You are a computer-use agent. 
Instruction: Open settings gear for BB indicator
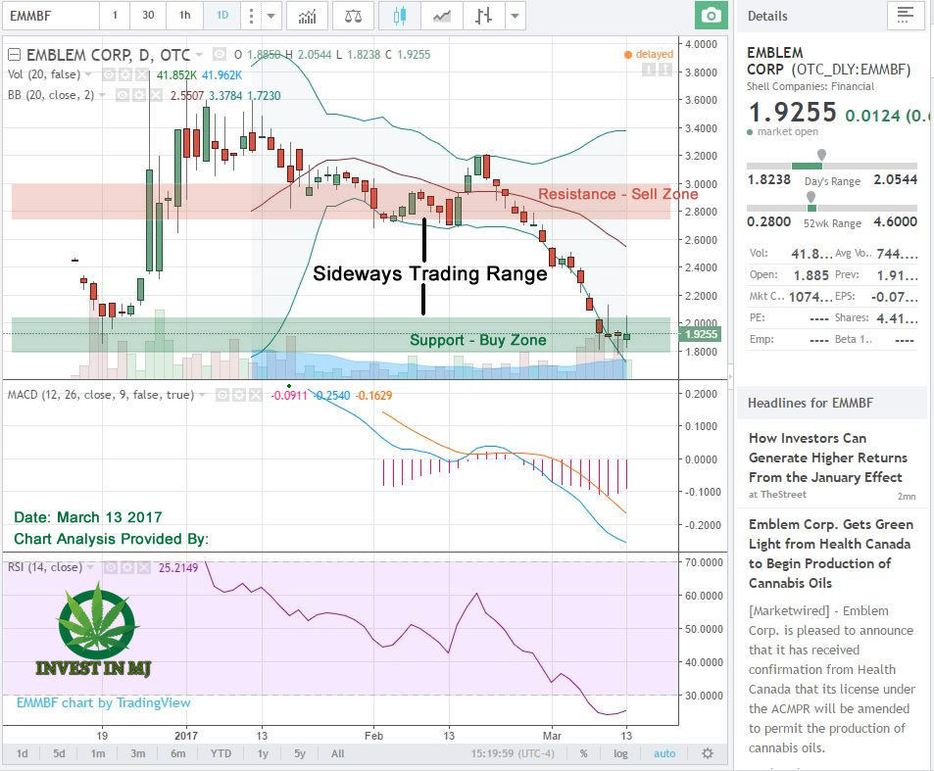(x=139, y=95)
